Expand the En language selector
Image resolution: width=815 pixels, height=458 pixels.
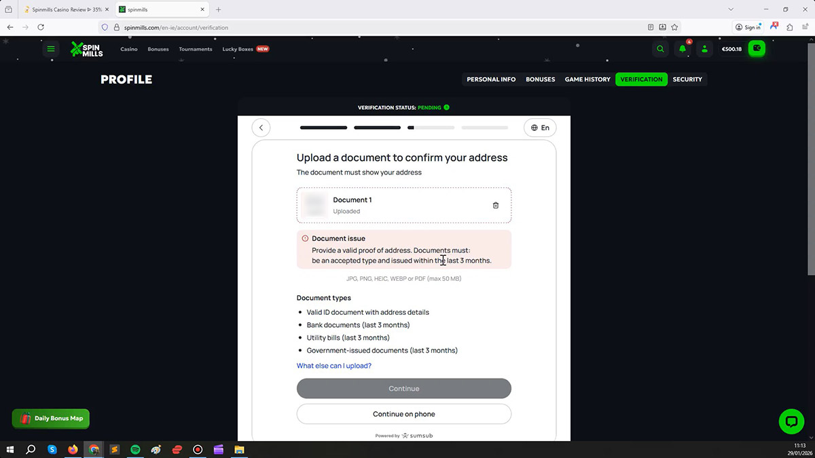[540, 128]
